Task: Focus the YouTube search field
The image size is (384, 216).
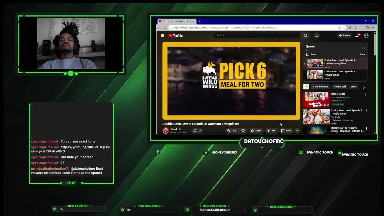Action: [257, 35]
